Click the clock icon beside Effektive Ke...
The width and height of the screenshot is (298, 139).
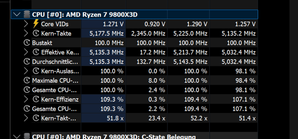click(x=36, y=52)
